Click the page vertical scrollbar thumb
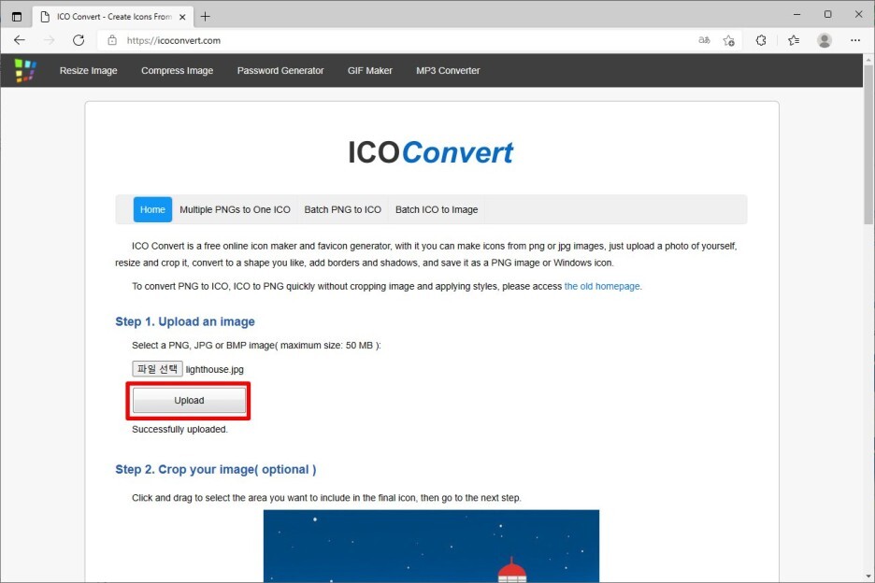Viewport: 875px width, 583px height. 868,144
